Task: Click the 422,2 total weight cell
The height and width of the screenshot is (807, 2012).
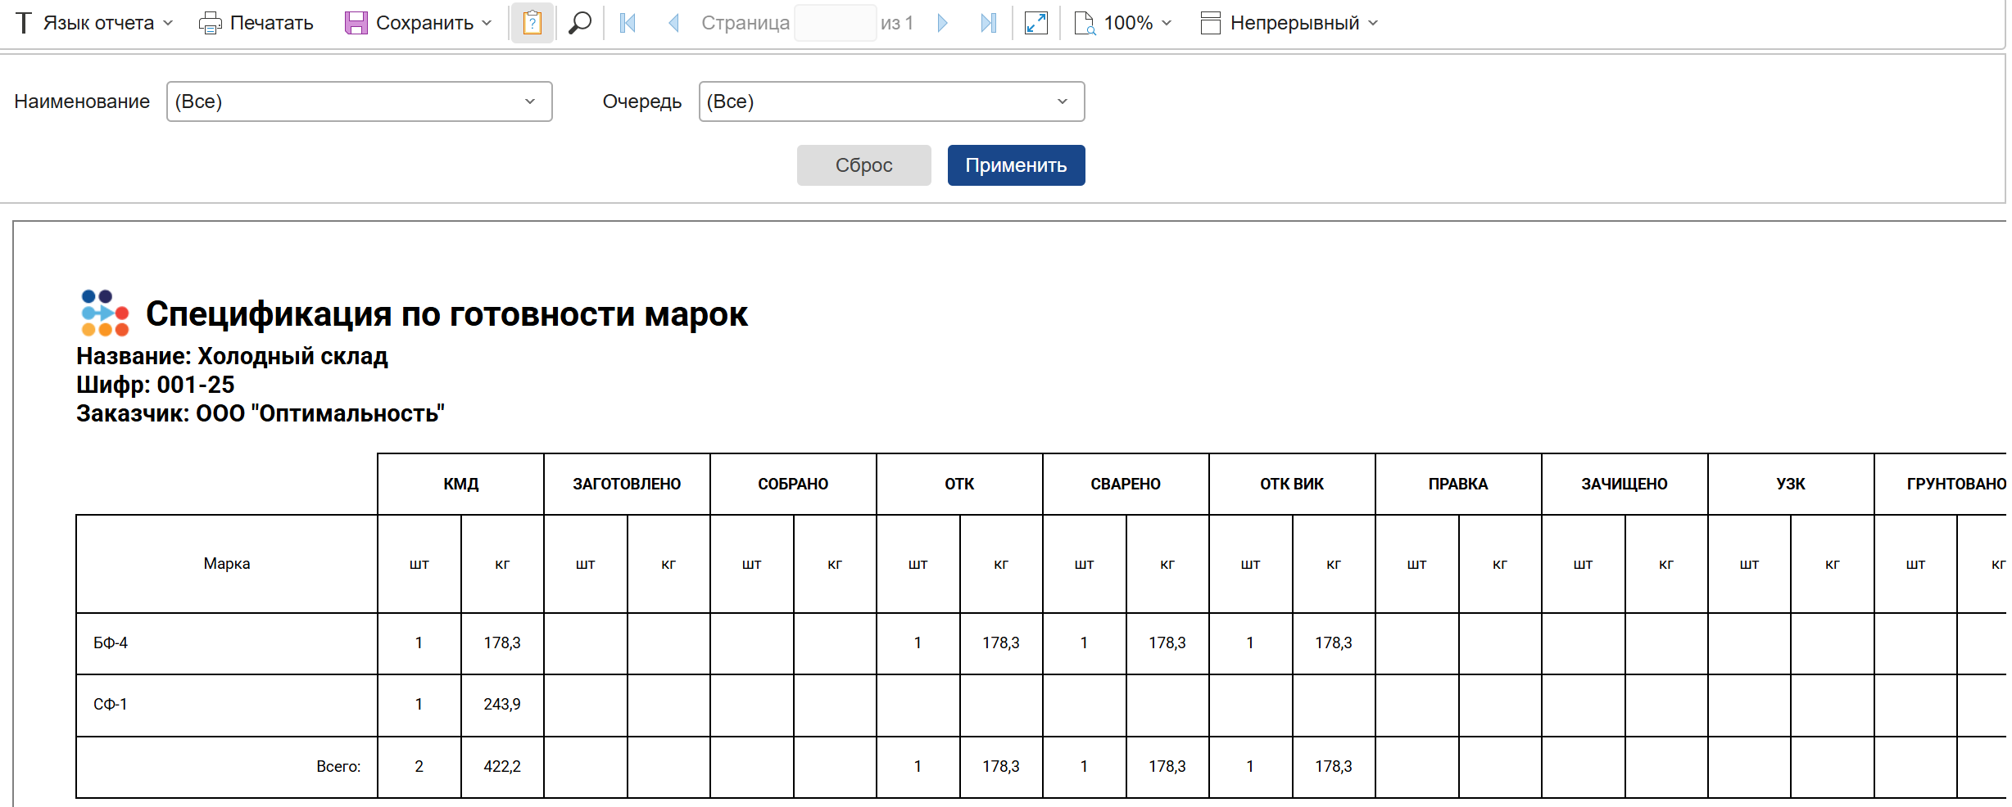Action: (502, 767)
